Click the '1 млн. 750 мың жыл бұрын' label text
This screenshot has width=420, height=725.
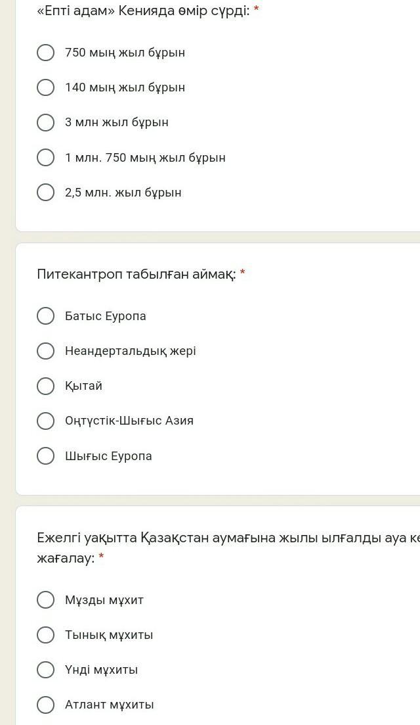[145, 158]
